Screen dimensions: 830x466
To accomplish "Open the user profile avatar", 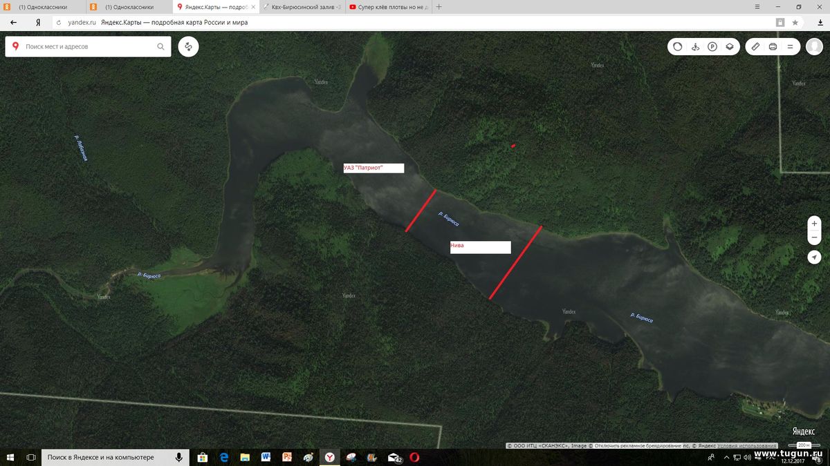I will 814,47.
